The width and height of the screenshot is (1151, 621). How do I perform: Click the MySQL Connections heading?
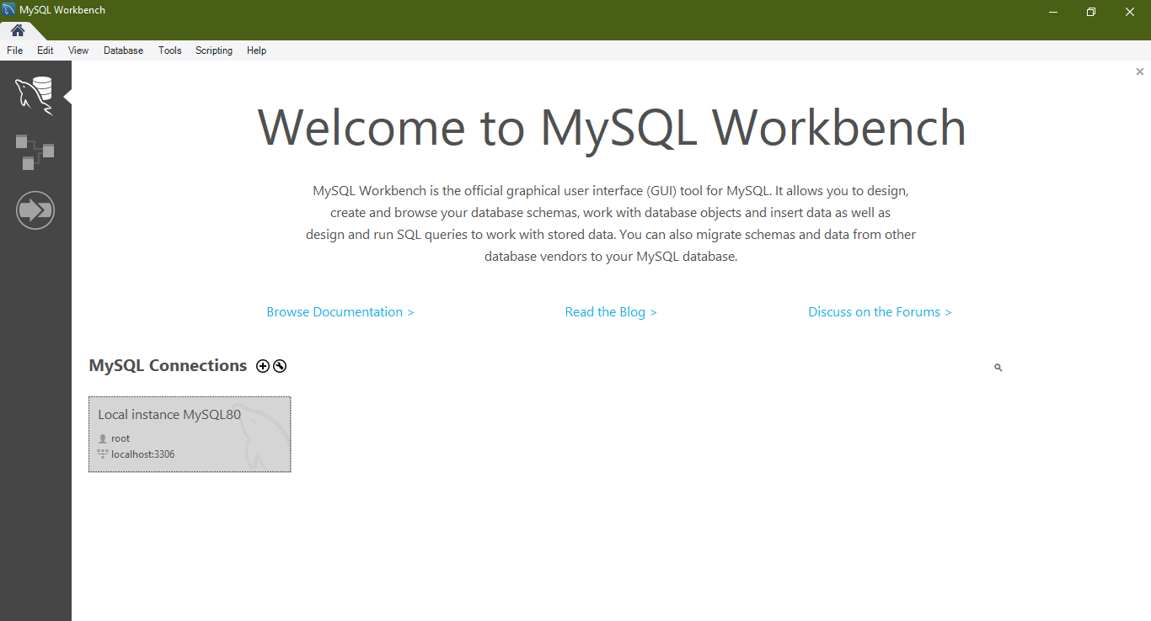click(168, 366)
